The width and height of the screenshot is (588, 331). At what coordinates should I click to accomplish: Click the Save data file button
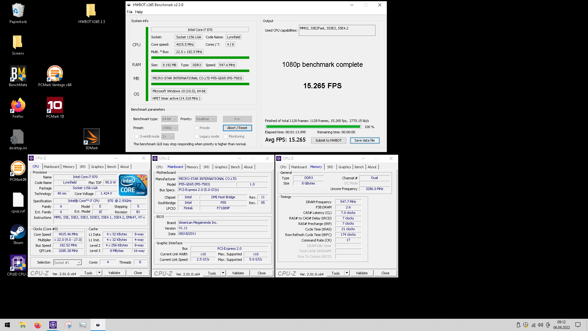pyautogui.click(x=364, y=140)
